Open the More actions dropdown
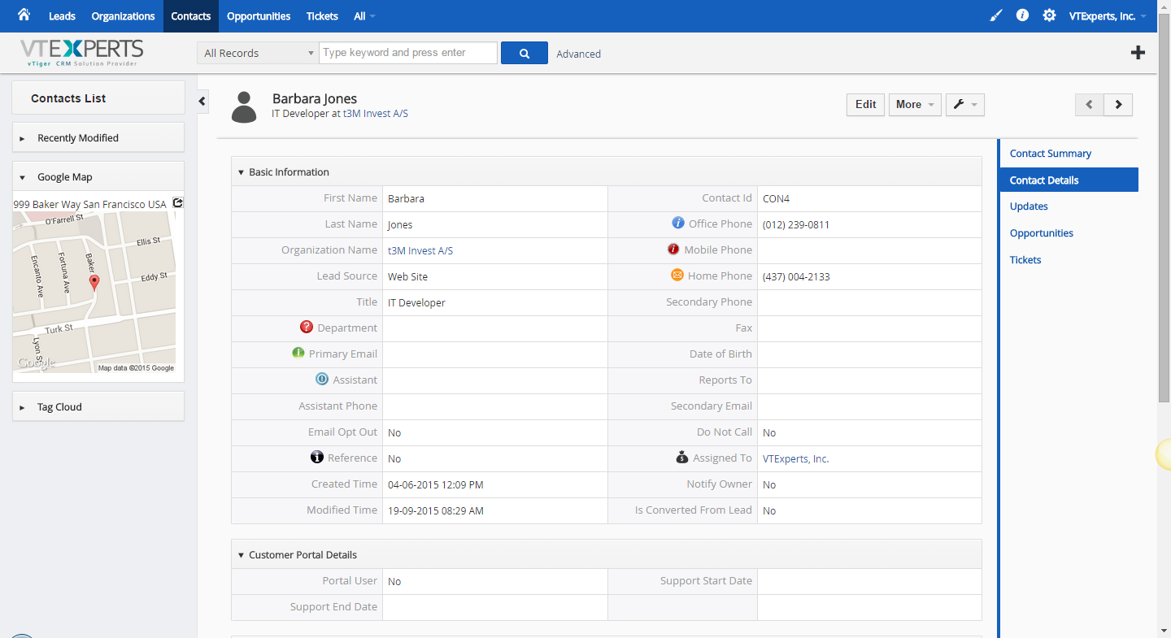This screenshot has height=638, width=1171. coord(915,105)
